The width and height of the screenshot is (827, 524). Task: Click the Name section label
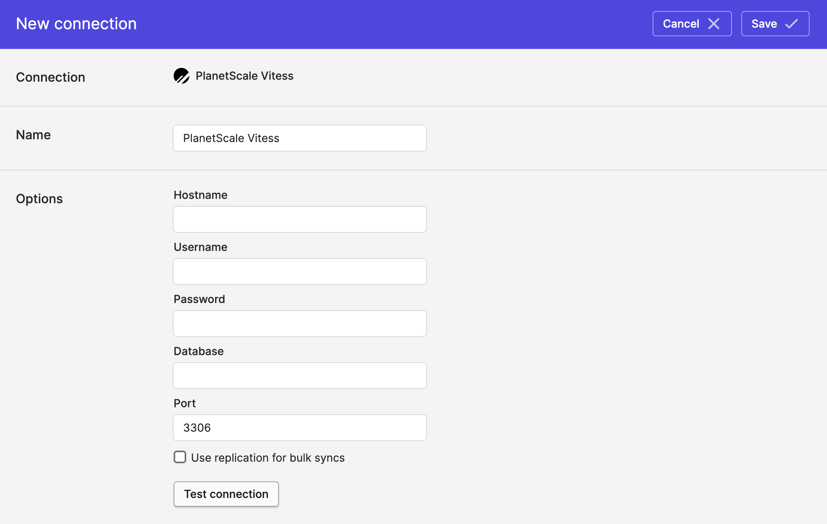point(34,135)
